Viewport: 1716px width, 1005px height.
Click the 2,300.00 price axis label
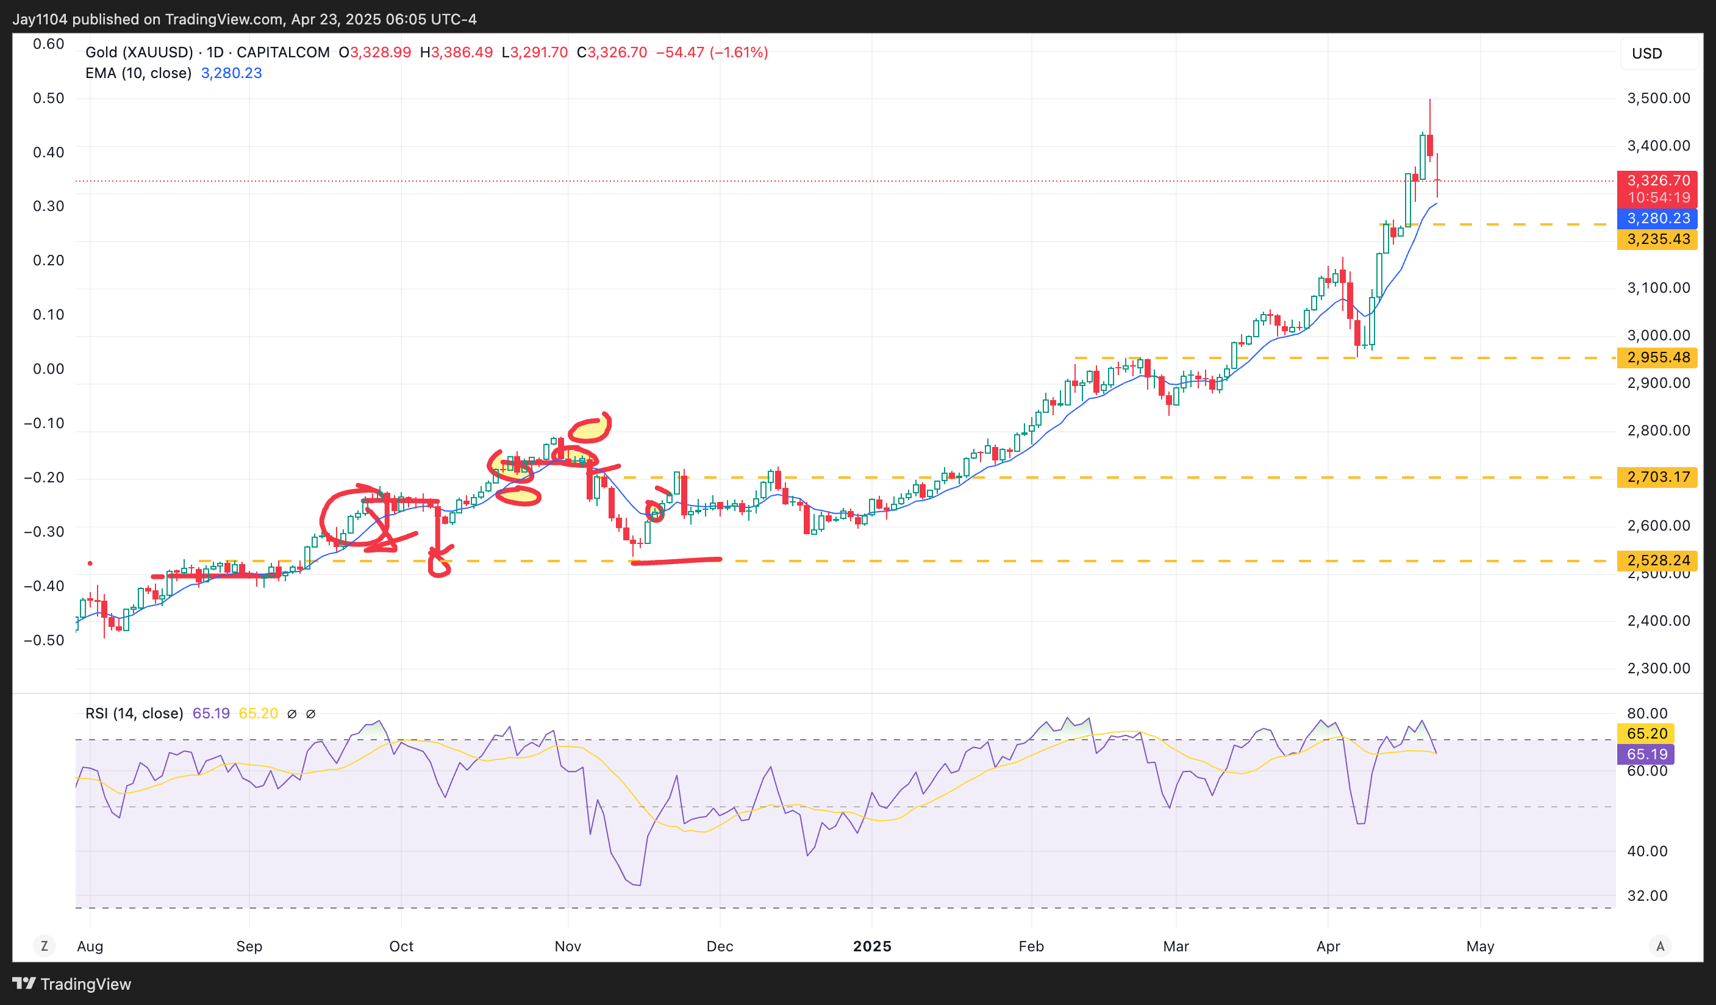[1659, 668]
